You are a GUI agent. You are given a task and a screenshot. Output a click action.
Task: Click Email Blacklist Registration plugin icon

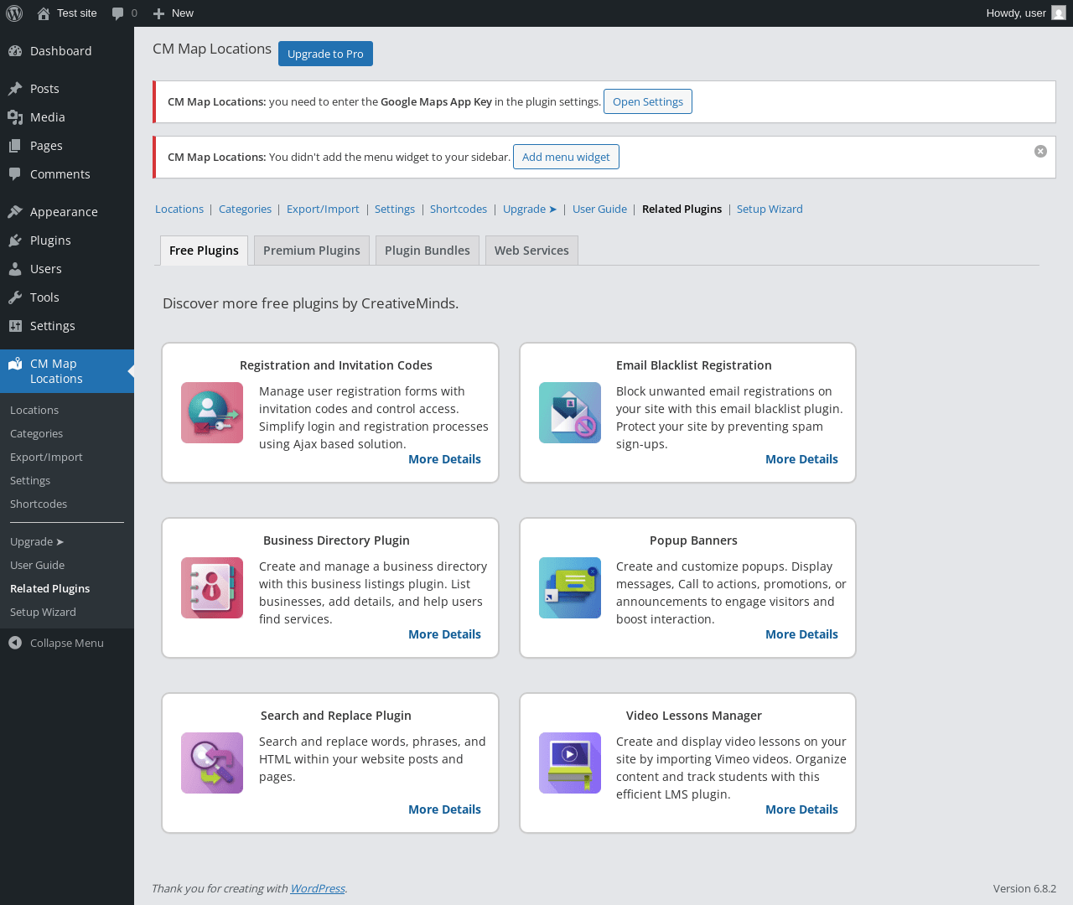click(x=570, y=413)
